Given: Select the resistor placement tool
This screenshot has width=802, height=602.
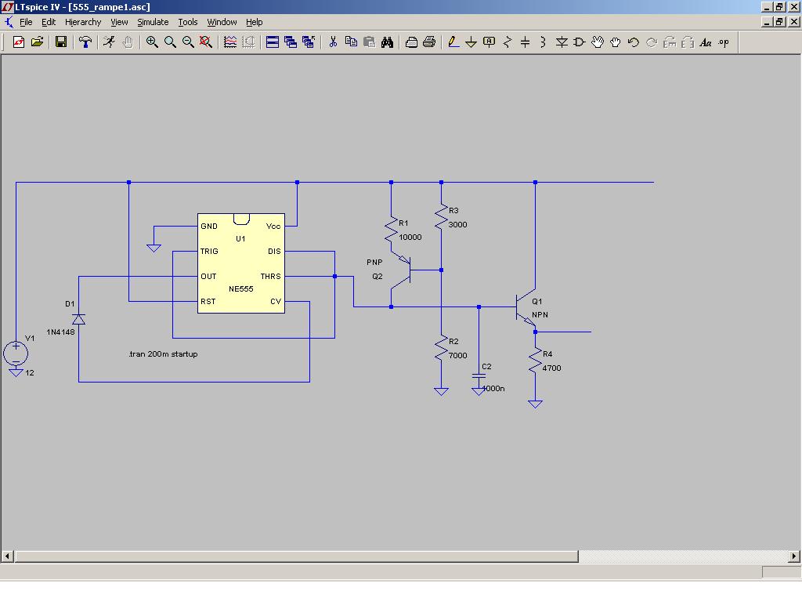Looking at the screenshot, I should click(508, 42).
